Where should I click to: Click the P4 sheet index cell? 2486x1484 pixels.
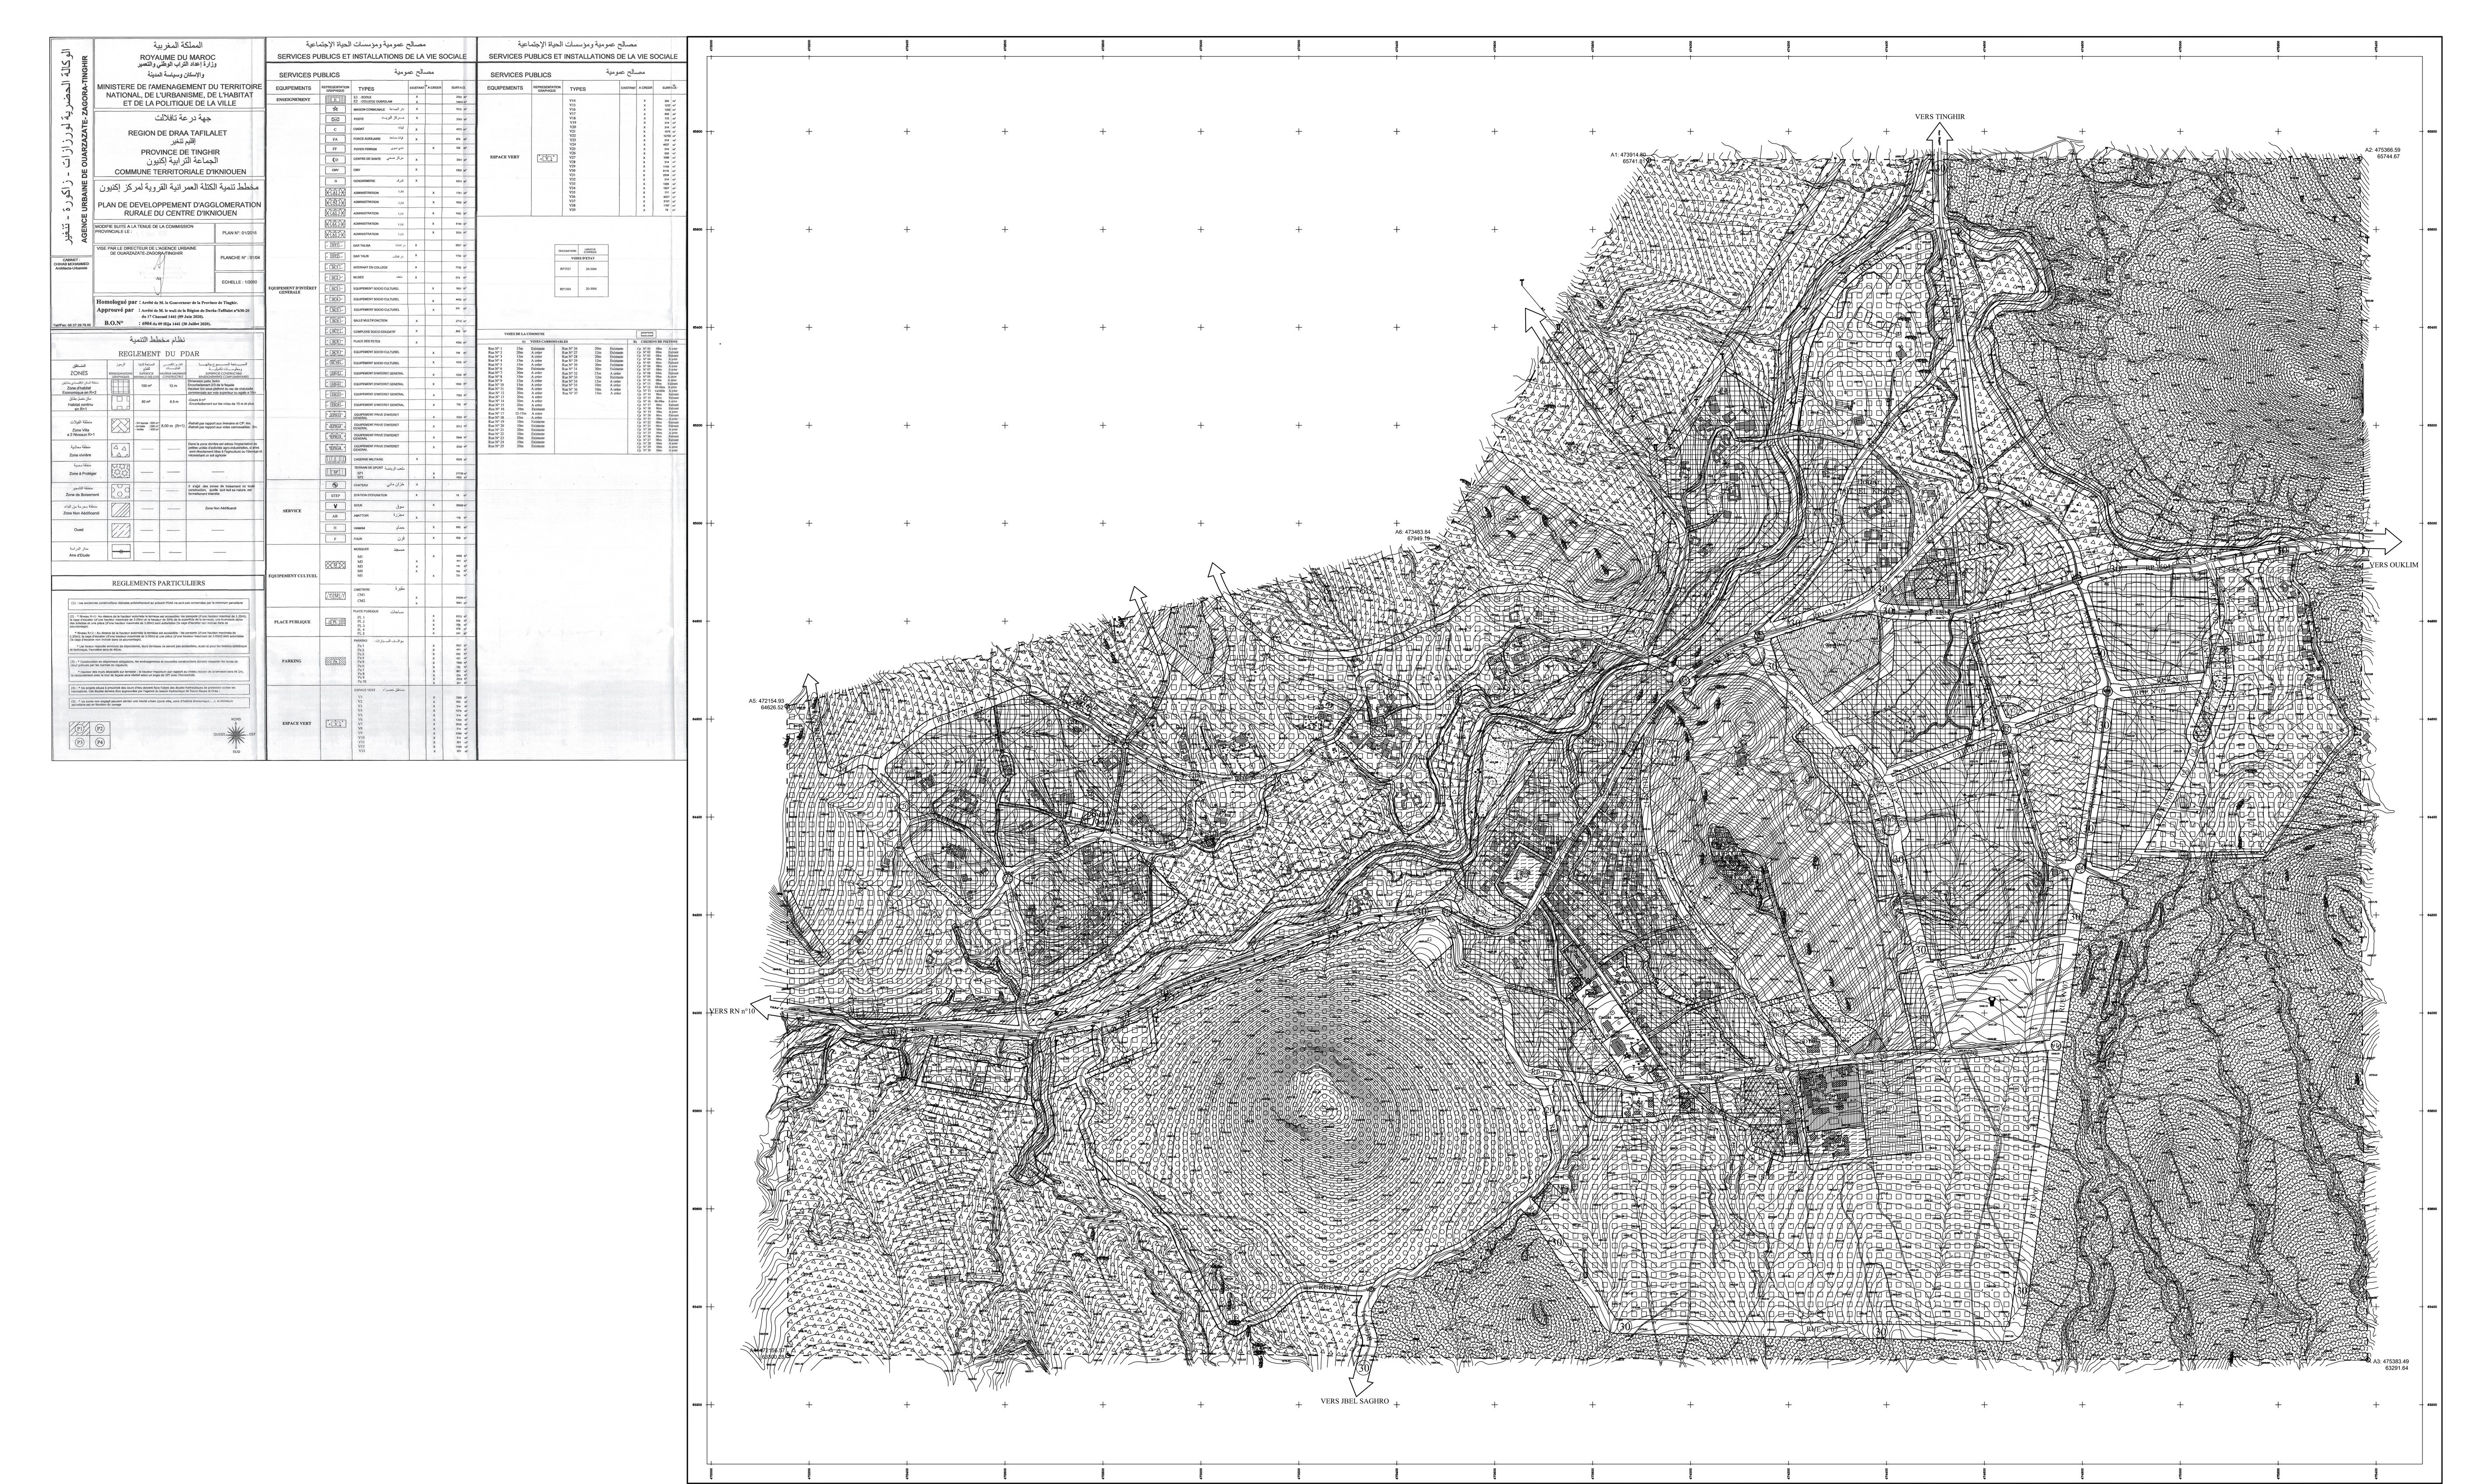tap(100, 742)
